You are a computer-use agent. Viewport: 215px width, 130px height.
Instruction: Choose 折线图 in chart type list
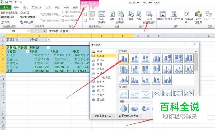coord(103,60)
